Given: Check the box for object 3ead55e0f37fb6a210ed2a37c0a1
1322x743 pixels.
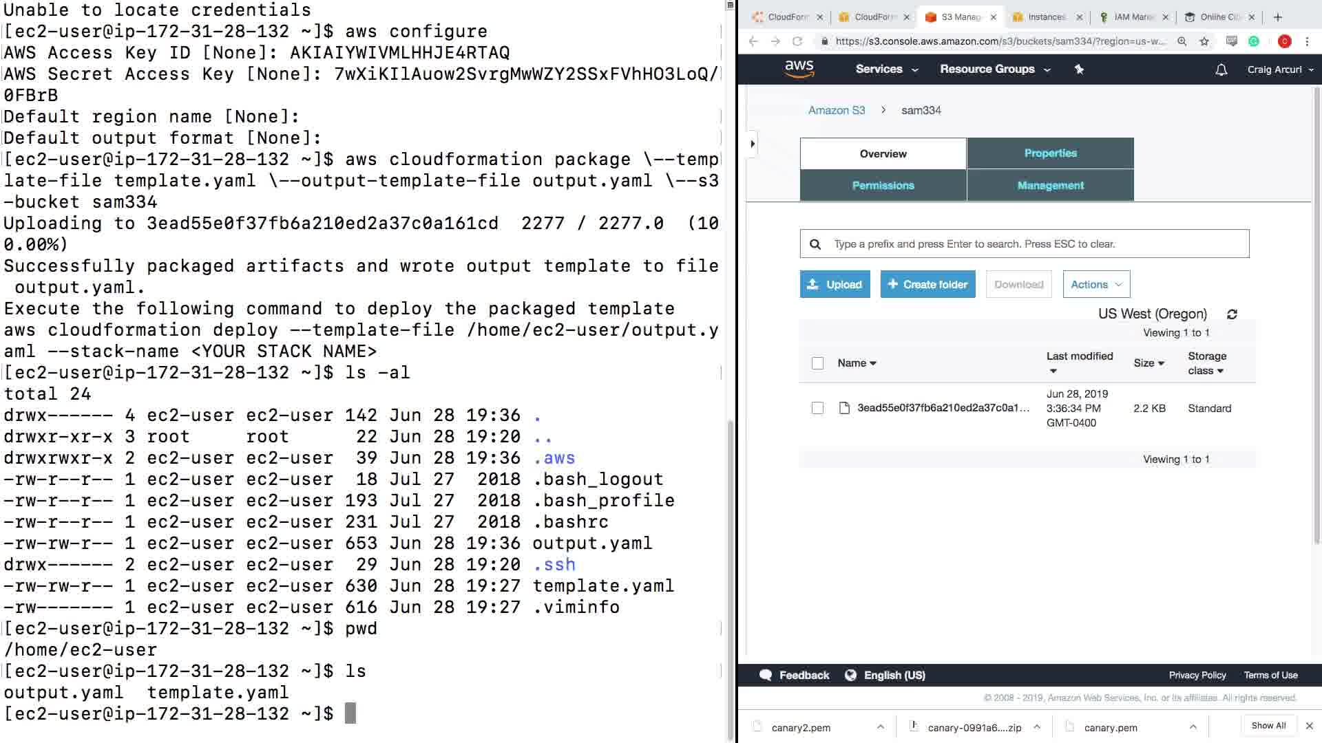Looking at the screenshot, I should click(x=817, y=408).
